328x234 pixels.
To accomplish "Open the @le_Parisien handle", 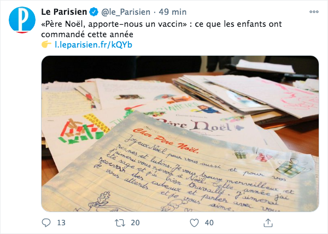I will 126,12.
